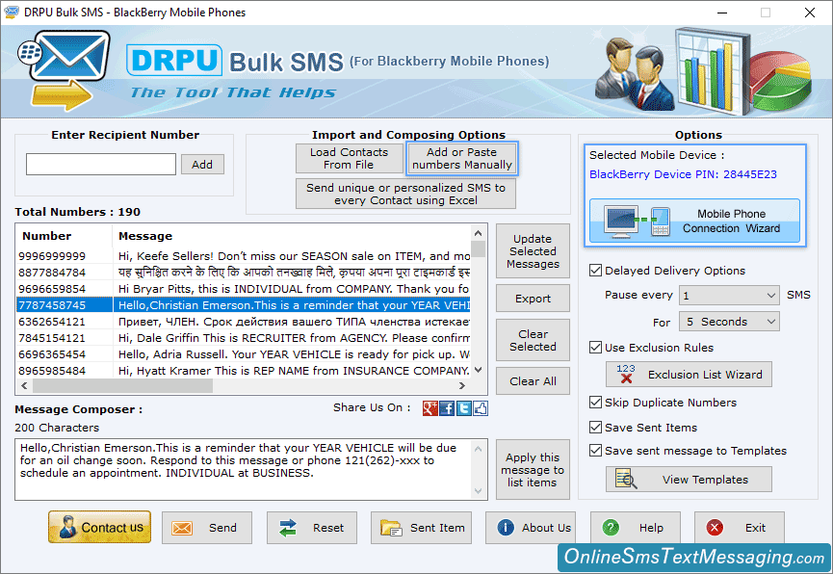Click Add or Paste numbers Manually

click(461, 158)
